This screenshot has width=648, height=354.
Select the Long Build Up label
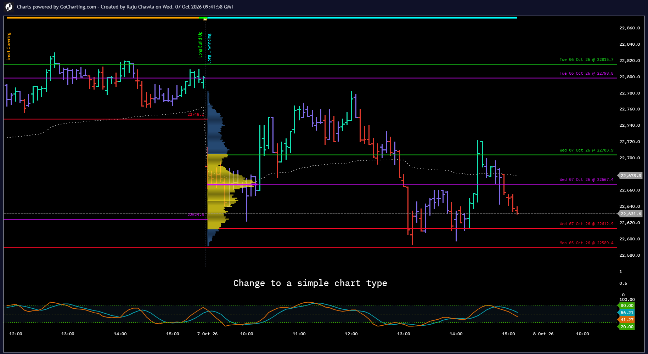[x=200, y=45]
